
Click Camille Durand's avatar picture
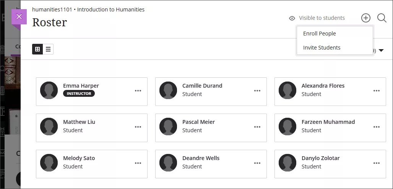[168, 90]
